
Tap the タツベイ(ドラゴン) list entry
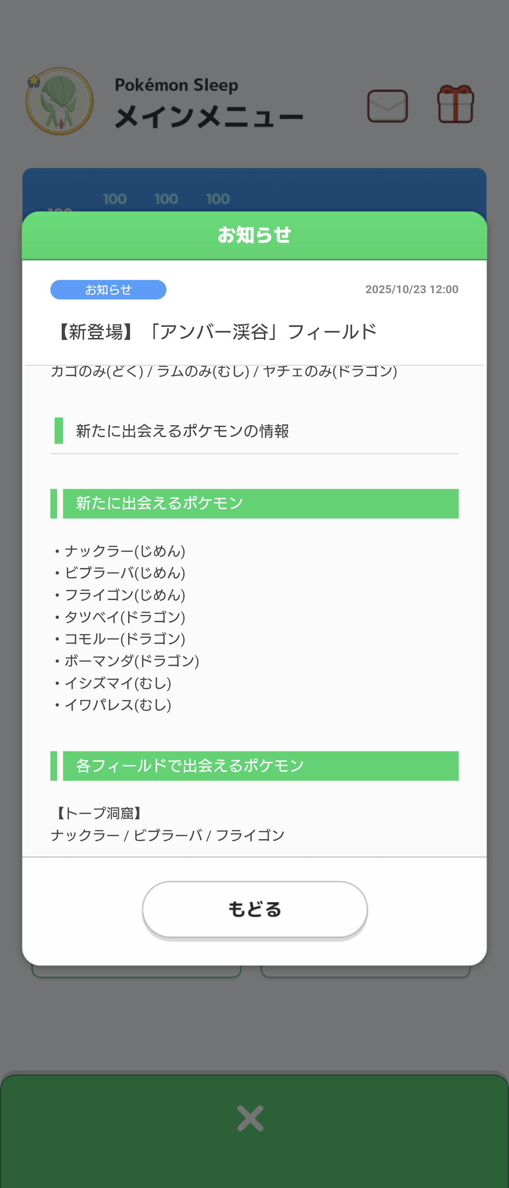tap(124, 617)
